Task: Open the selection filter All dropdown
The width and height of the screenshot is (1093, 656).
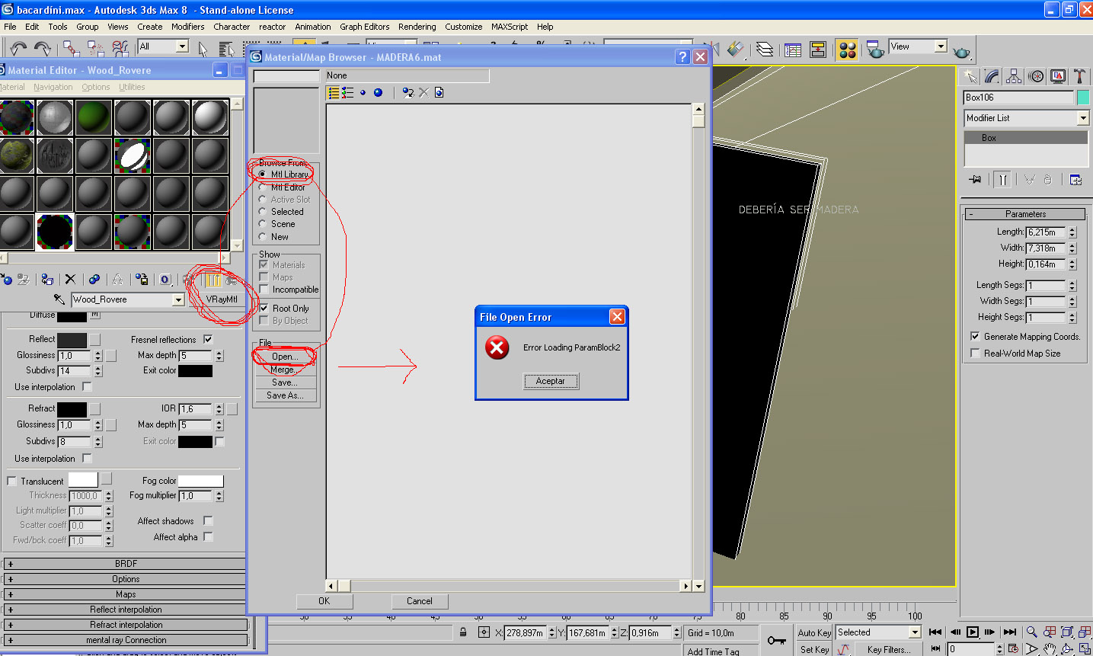Action: point(182,46)
